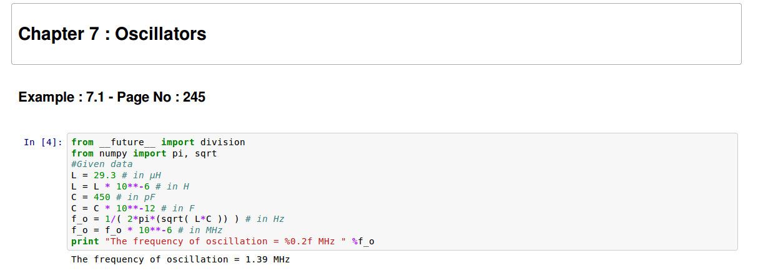Image resolution: width=758 pixels, height=278 pixels.
Task: Click the "# in µH" comment
Action: click(x=143, y=175)
